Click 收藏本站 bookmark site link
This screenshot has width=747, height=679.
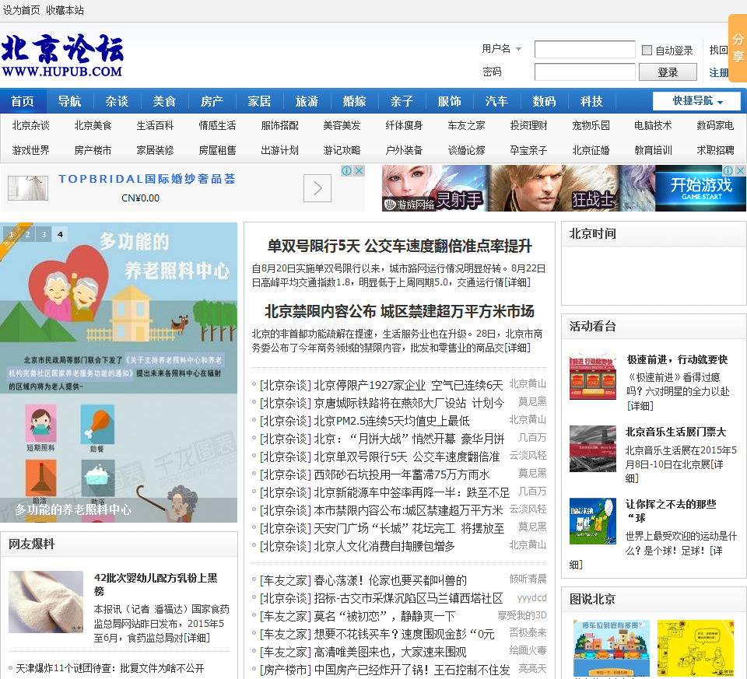tap(65, 10)
